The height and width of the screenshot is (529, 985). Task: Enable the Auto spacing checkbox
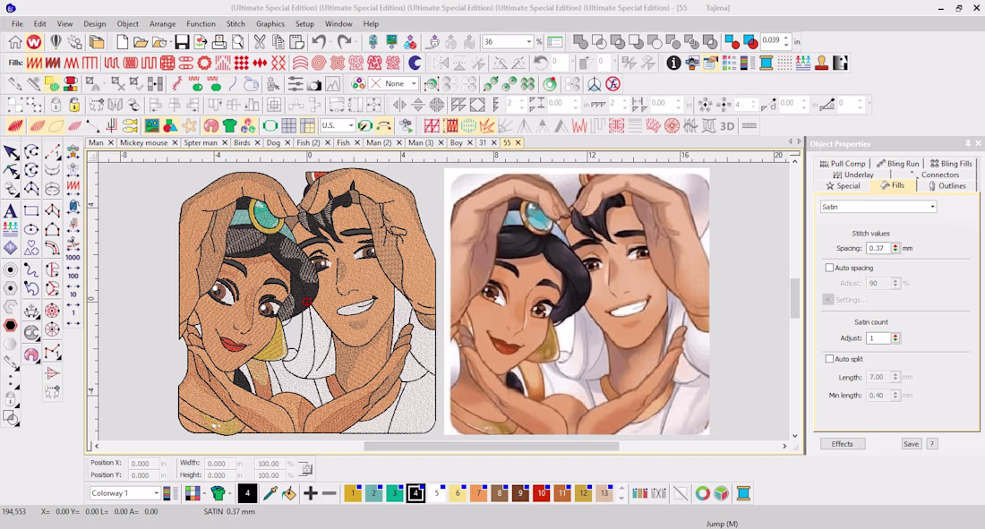(829, 268)
